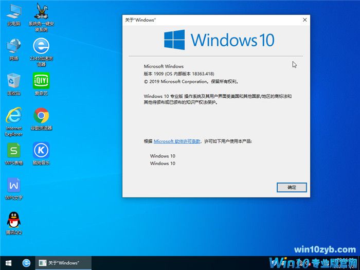Open the Windows Start menu

(x=9, y=263)
